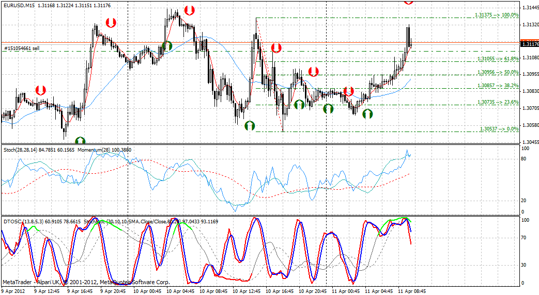Click the 1.30955 price scale value
539x295 pixels.
coord(530,74)
